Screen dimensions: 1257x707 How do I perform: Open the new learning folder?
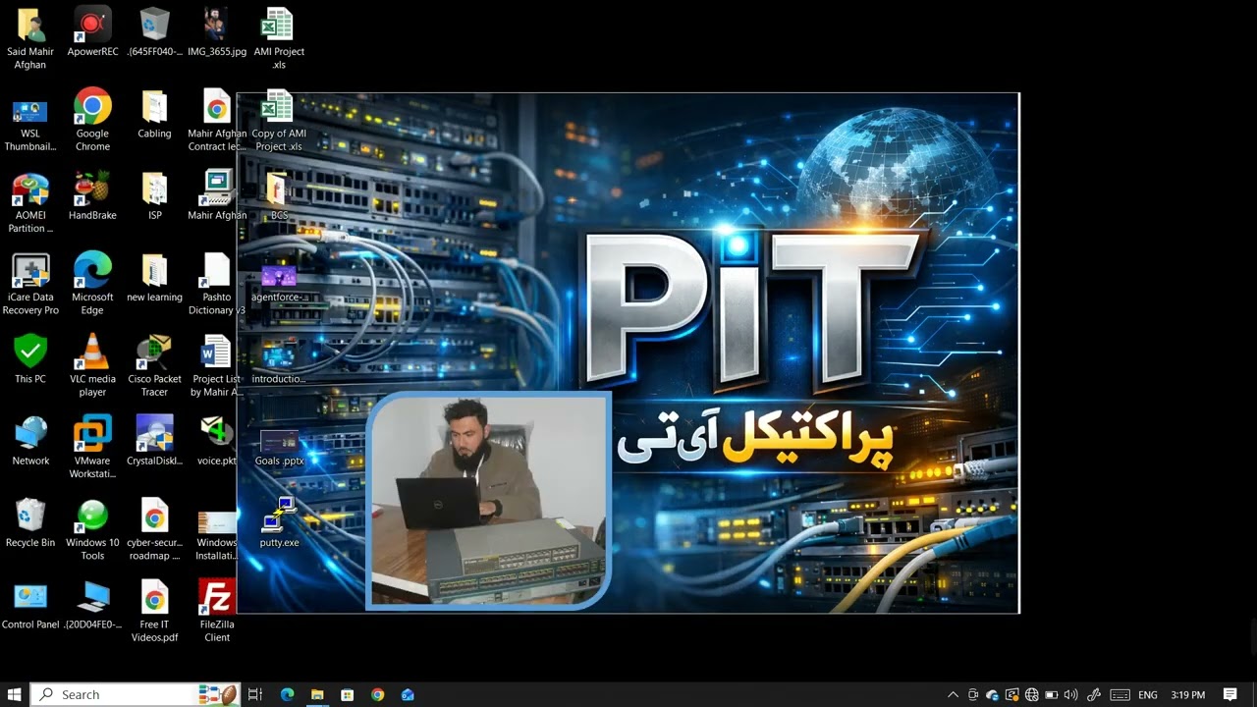154,277
